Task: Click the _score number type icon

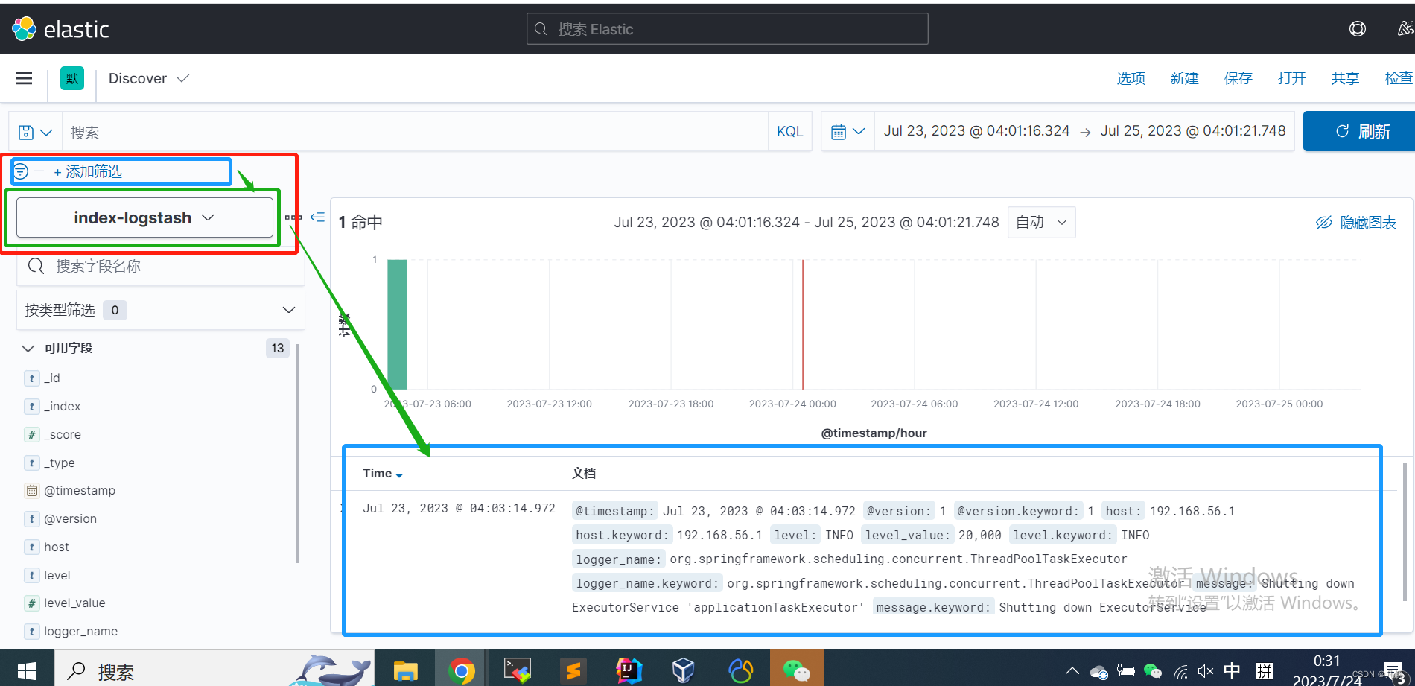Action: tap(31, 434)
